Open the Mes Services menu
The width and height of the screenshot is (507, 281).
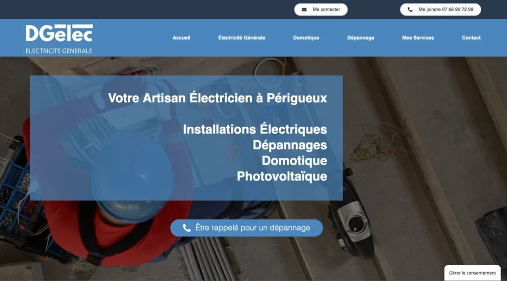418,38
